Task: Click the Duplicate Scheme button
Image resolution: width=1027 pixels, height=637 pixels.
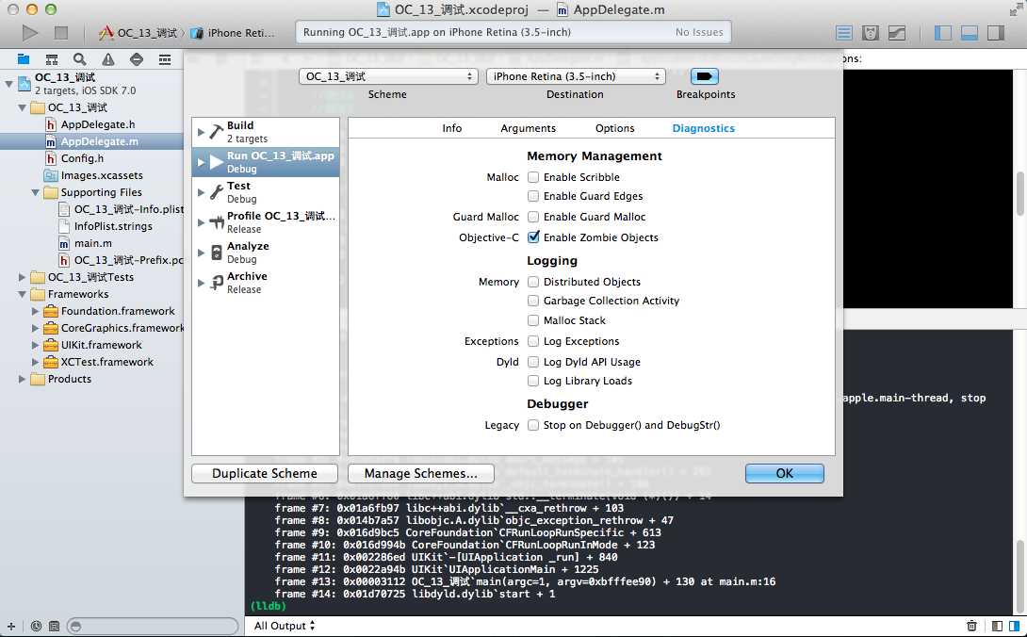Action: pyautogui.click(x=265, y=473)
